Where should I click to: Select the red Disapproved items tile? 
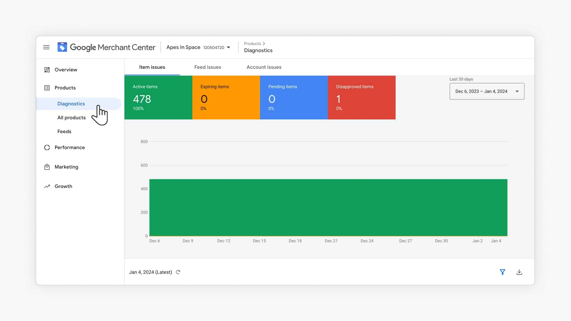361,97
